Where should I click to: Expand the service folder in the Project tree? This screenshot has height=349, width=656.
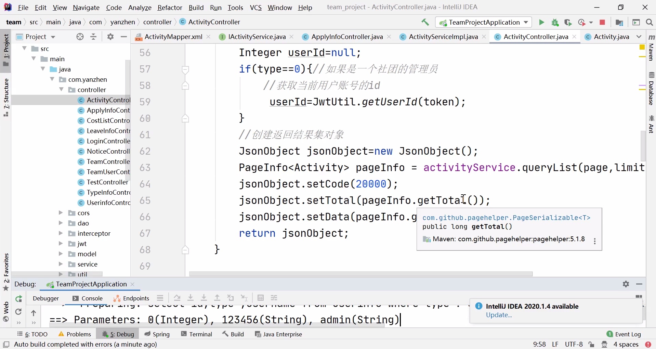61,264
